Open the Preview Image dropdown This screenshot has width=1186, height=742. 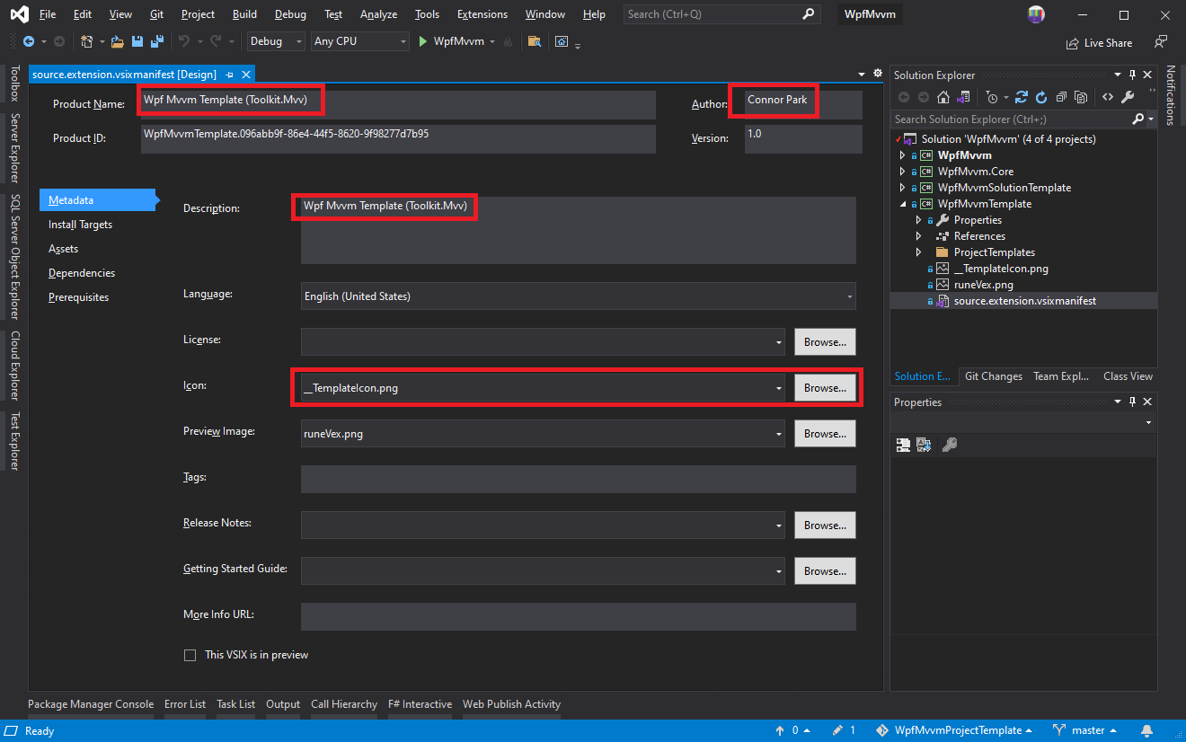click(778, 434)
